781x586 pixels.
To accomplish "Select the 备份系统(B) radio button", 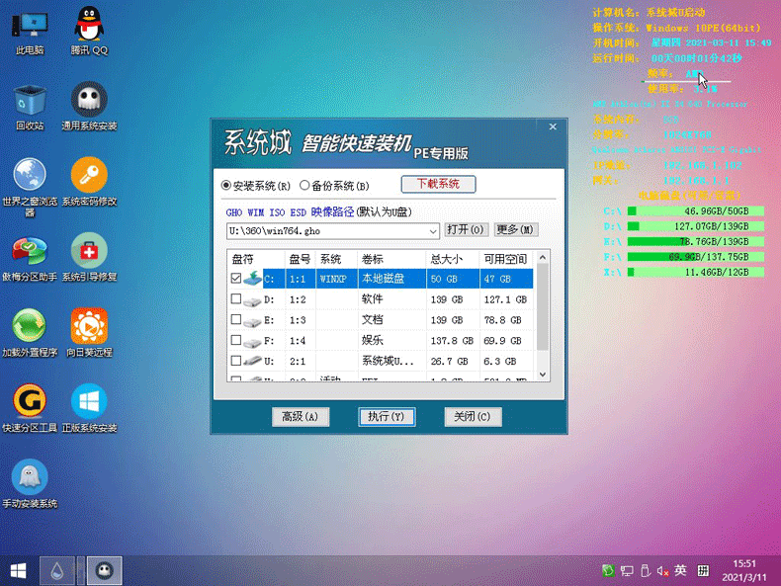I will (x=304, y=186).
